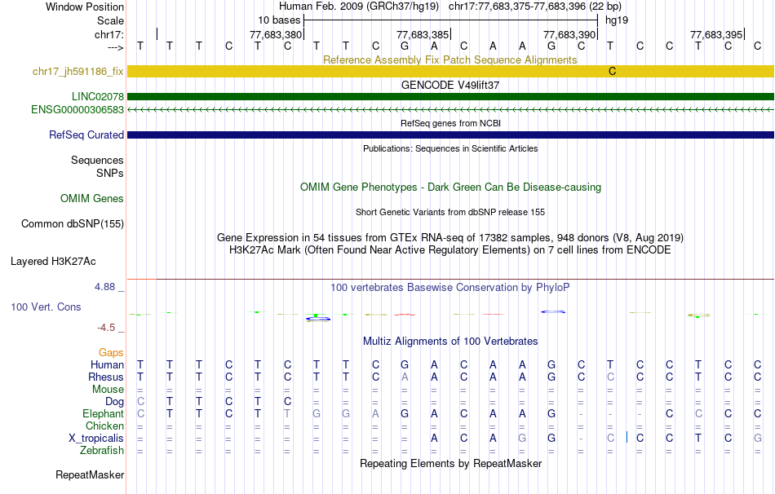Viewport: 775px width, 494px height.
Task: Click the dark blue RefSeq Curated bar
Action: (x=450, y=135)
